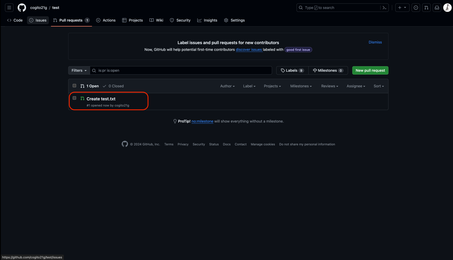This screenshot has height=260, width=453.
Task: Open the footer Terms link
Action: point(169,144)
